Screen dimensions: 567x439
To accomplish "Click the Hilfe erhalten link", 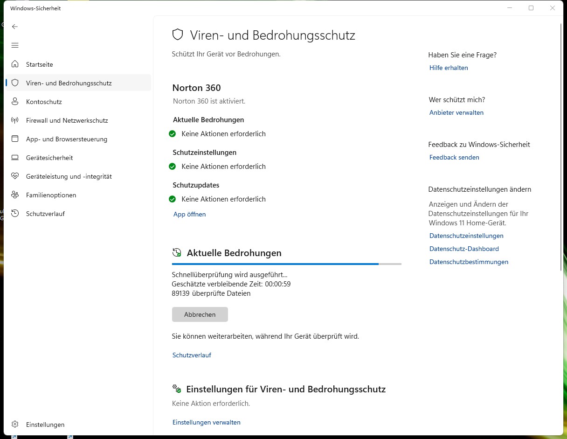I will tap(449, 68).
